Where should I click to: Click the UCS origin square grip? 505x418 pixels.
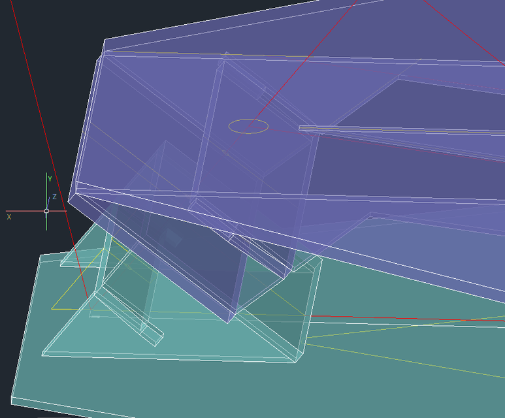(46, 211)
